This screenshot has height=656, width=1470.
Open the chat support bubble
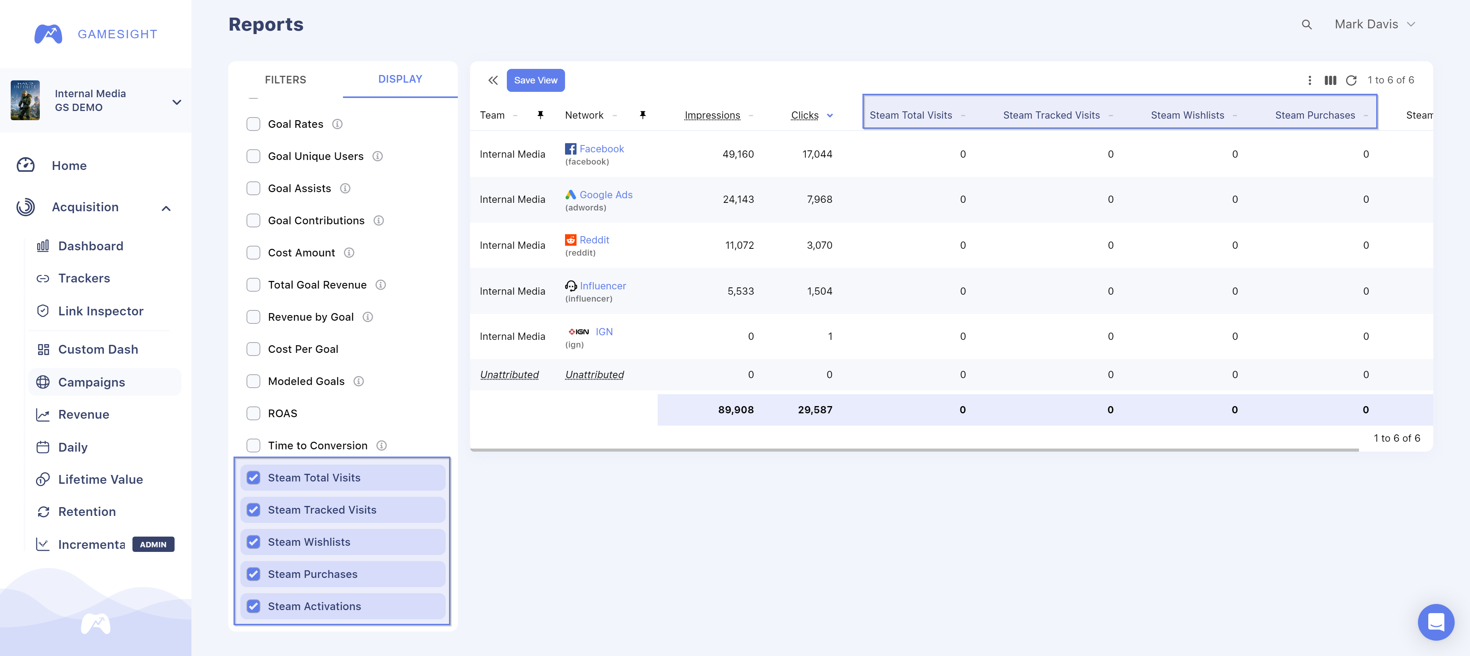coord(1436,622)
